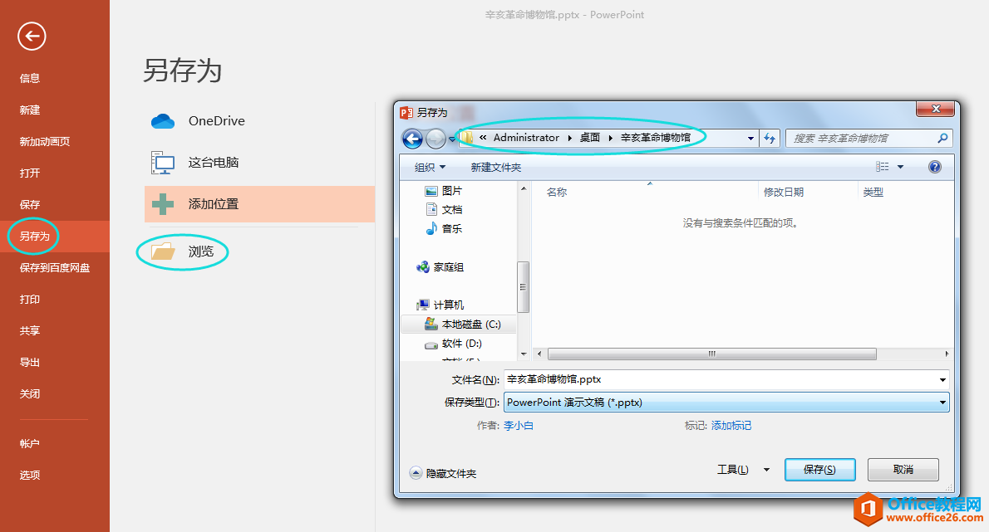Choose 关闭 in the sidebar
This screenshot has height=532, width=989.
pyautogui.click(x=30, y=393)
